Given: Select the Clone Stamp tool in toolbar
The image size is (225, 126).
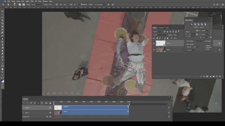Looking at the screenshot, I should [2, 38].
